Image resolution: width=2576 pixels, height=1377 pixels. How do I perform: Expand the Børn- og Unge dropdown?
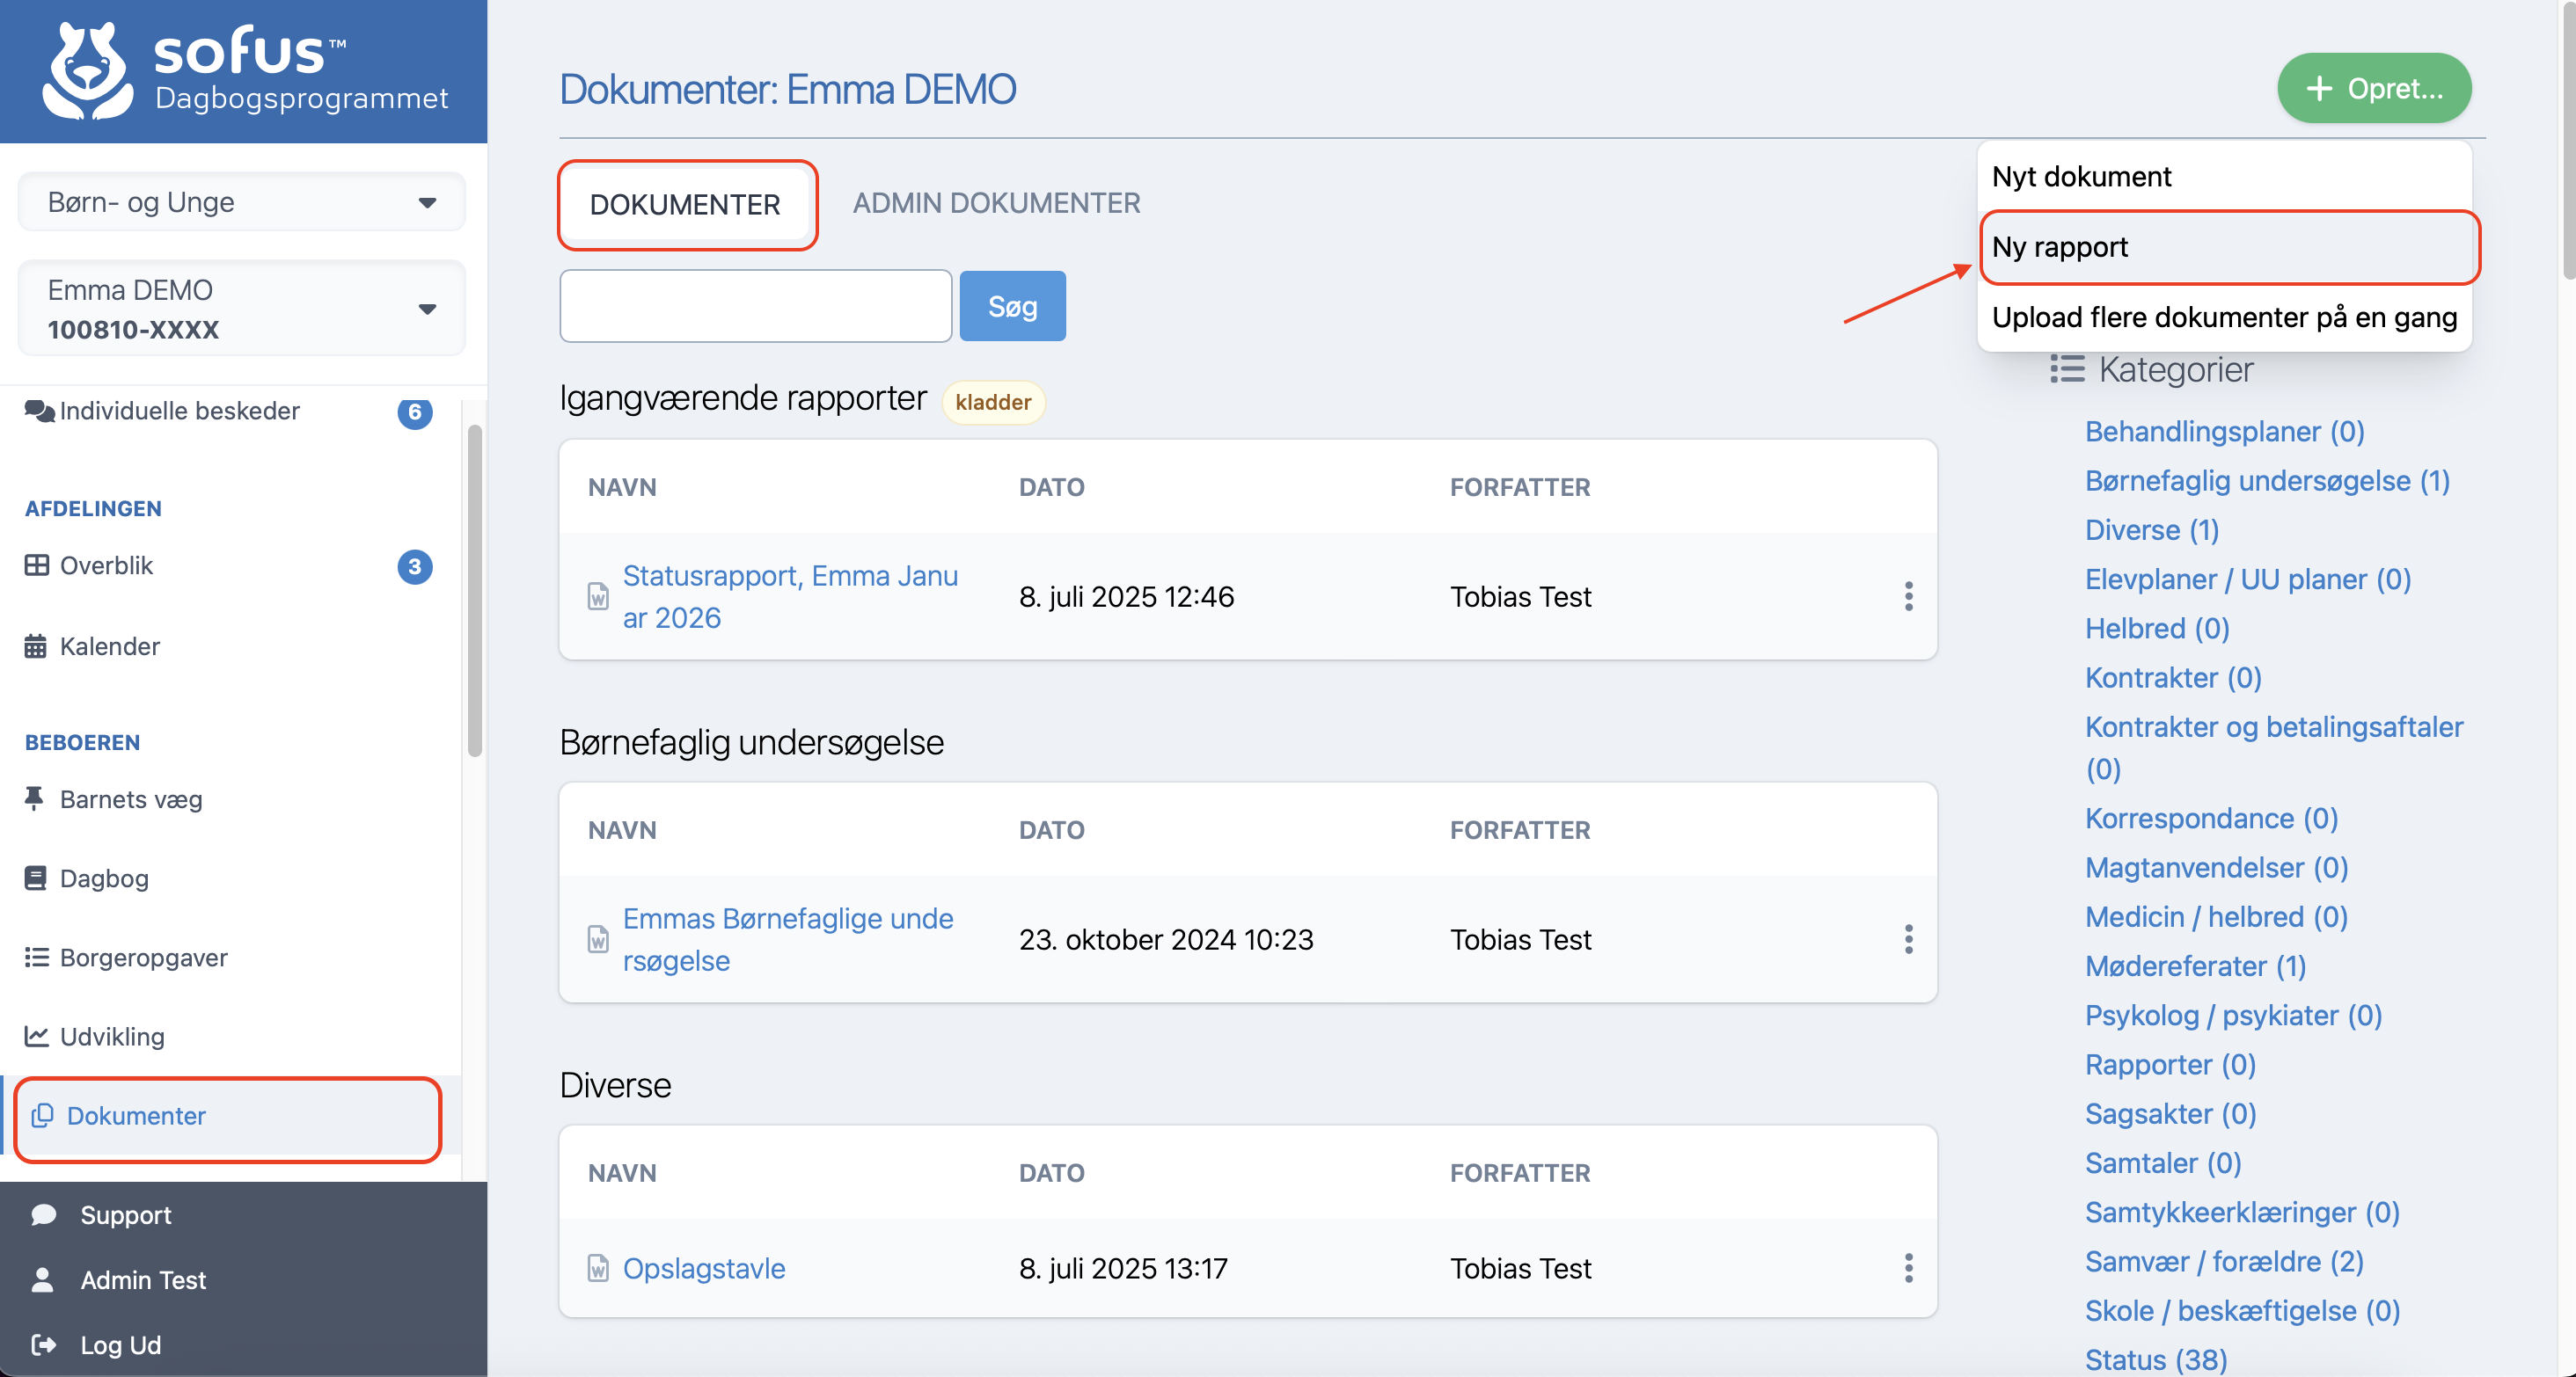point(242,202)
